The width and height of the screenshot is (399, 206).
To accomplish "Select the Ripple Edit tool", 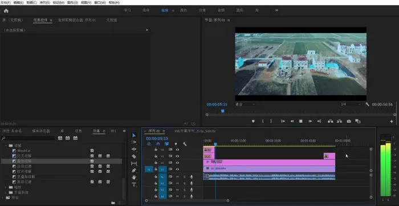I will pyautogui.click(x=134, y=149).
